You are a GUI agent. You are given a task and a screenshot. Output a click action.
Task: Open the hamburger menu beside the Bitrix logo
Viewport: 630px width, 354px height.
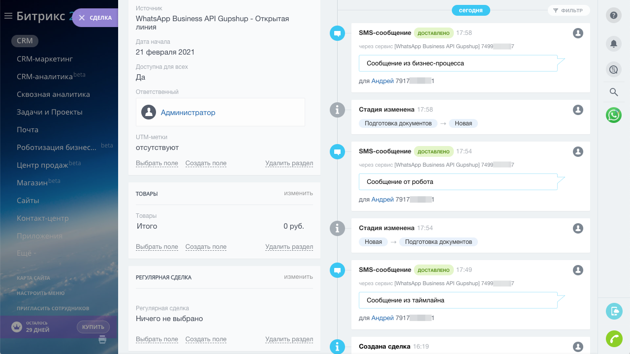pyautogui.click(x=8, y=16)
